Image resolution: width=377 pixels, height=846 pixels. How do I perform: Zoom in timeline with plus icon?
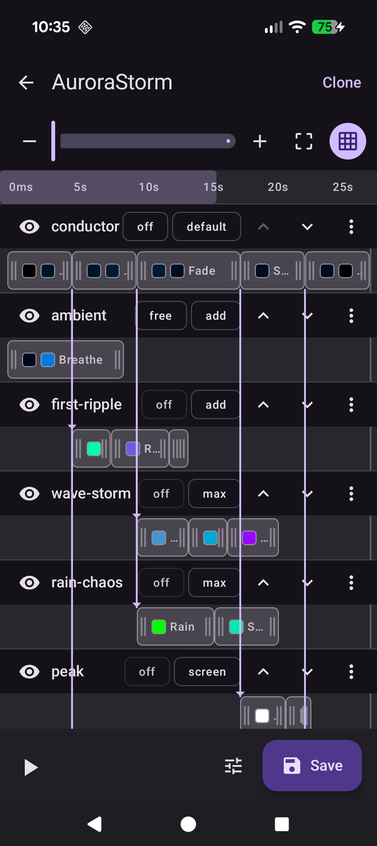click(260, 141)
